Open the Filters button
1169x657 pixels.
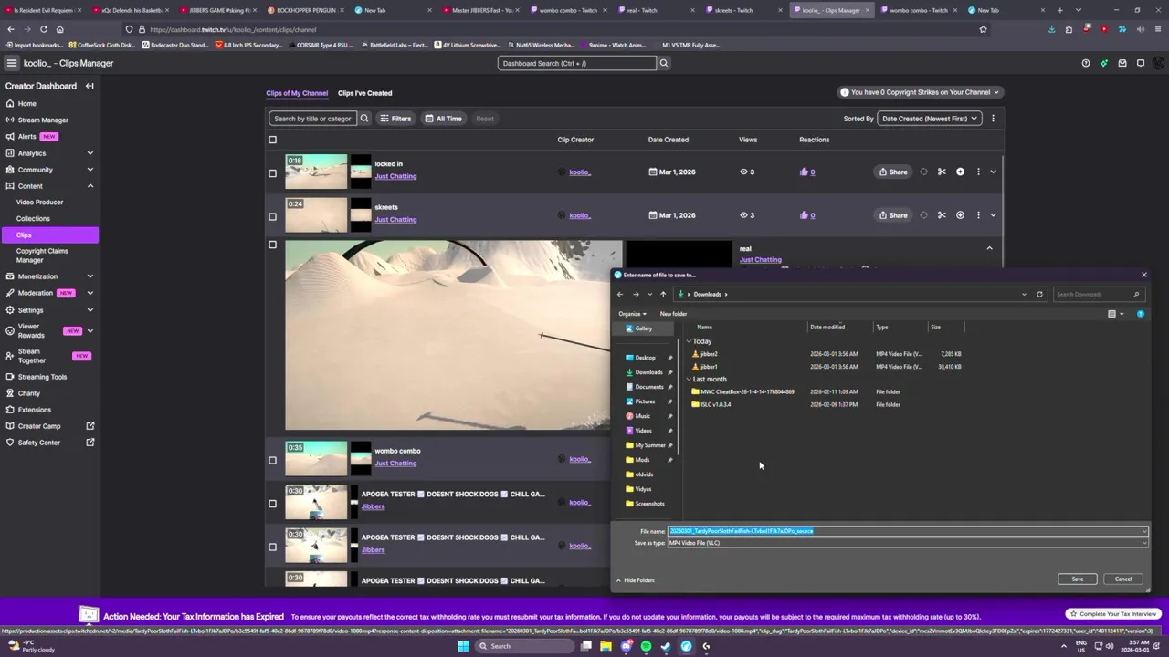395,118
